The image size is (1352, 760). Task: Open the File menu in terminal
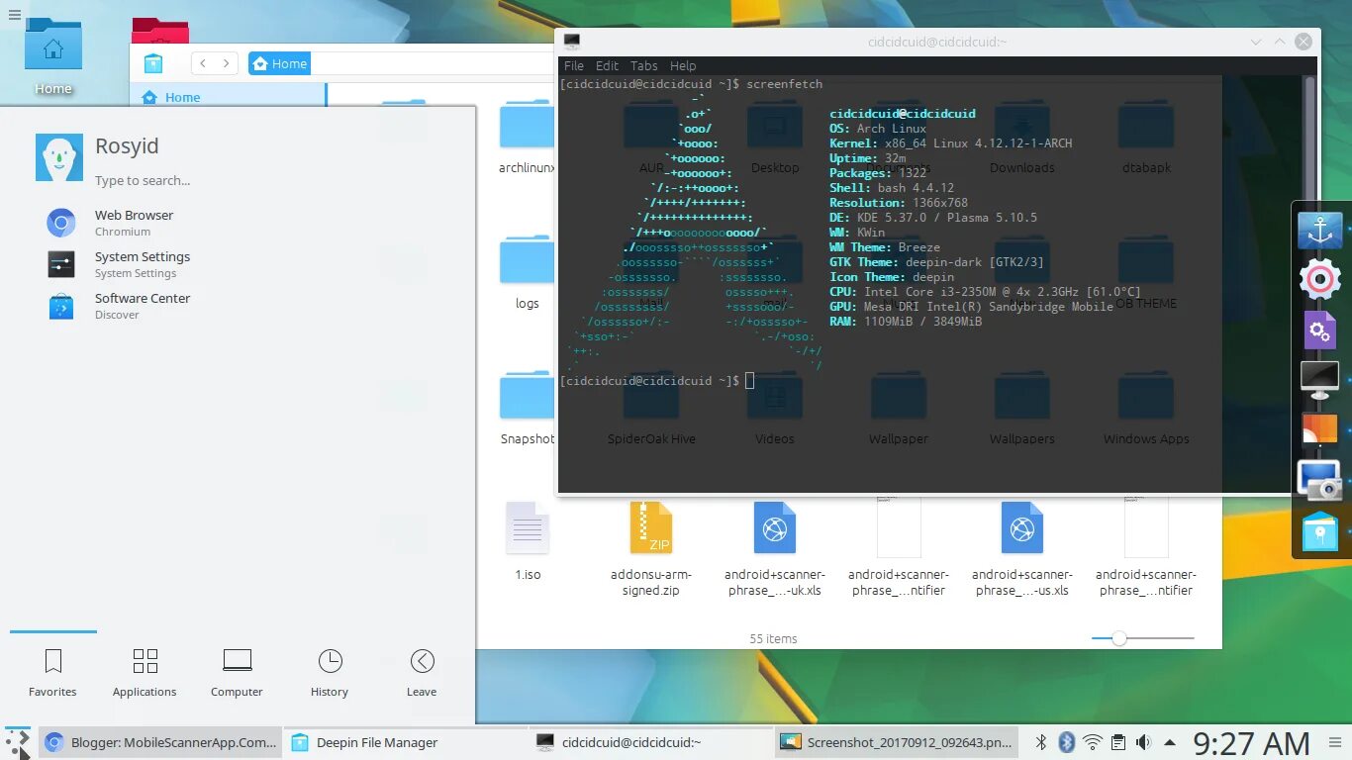tap(574, 65)
